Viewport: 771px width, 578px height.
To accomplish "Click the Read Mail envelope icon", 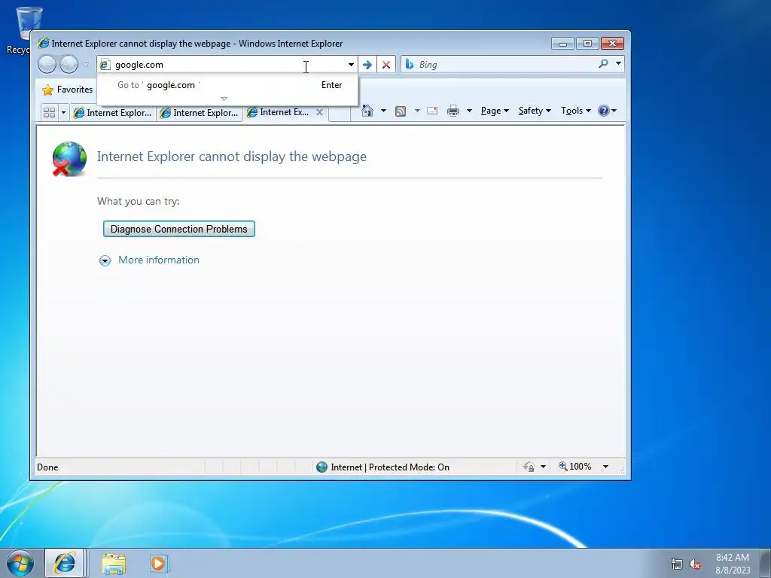I will tap(432, 111).
